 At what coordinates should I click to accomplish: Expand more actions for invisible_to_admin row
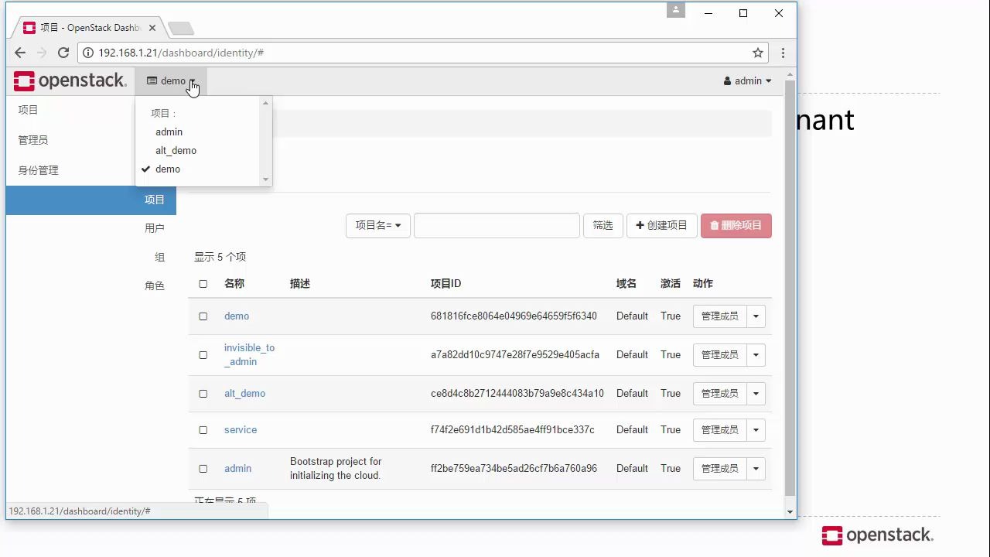point(756,354)
